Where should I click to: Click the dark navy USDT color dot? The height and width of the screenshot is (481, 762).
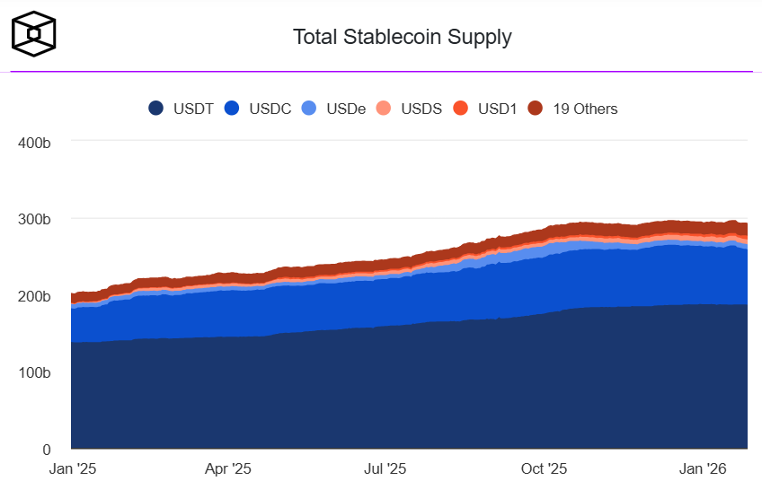pyautogui.click(x=156, y=109)
